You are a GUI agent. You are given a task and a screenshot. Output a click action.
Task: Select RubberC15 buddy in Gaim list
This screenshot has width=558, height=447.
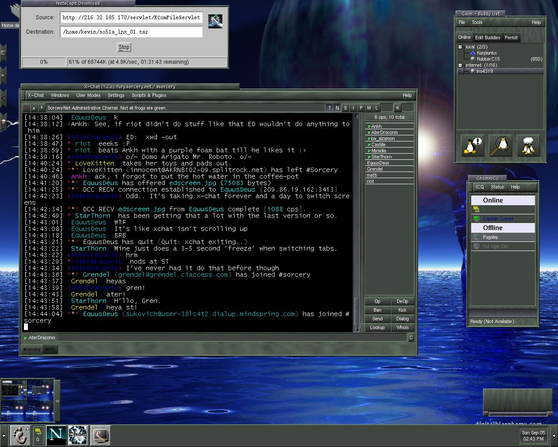pos(488,59)
